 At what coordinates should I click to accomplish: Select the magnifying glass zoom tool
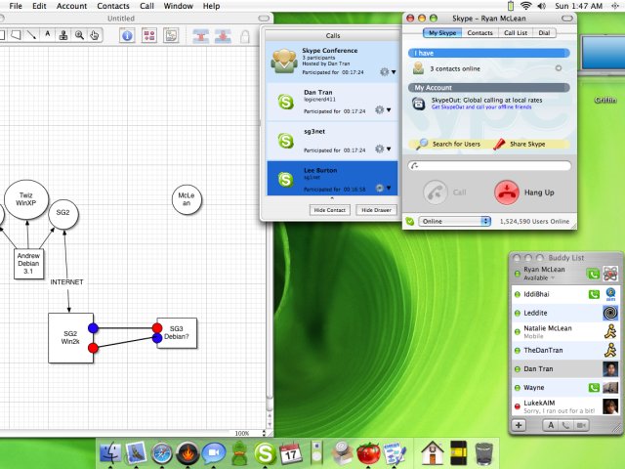(x=79, y=35)
